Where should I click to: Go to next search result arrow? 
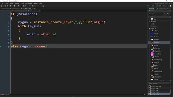[170, 14]
